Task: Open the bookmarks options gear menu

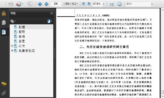Action: click(x=13, y=21)
